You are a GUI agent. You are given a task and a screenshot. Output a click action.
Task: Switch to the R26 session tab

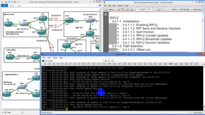(166, 64)
